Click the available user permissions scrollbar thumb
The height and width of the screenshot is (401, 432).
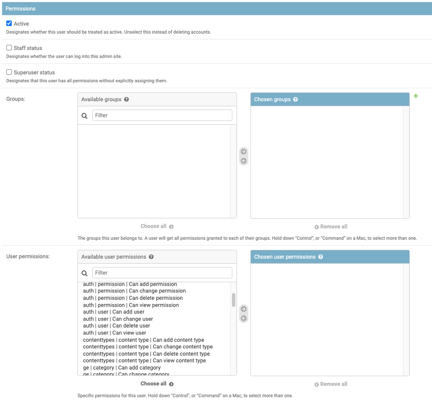pos(234,300)
